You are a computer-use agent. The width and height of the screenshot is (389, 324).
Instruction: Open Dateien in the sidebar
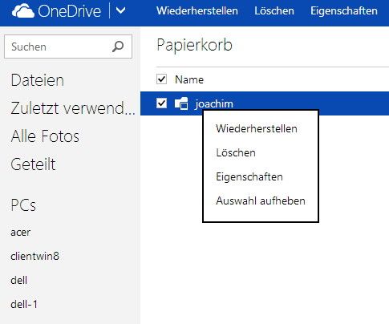[38, 80]
